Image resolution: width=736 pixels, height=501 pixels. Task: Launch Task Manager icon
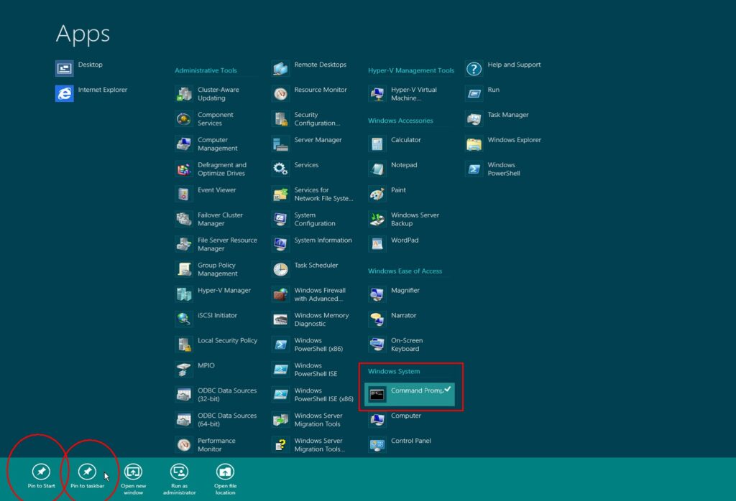(474, 119)
